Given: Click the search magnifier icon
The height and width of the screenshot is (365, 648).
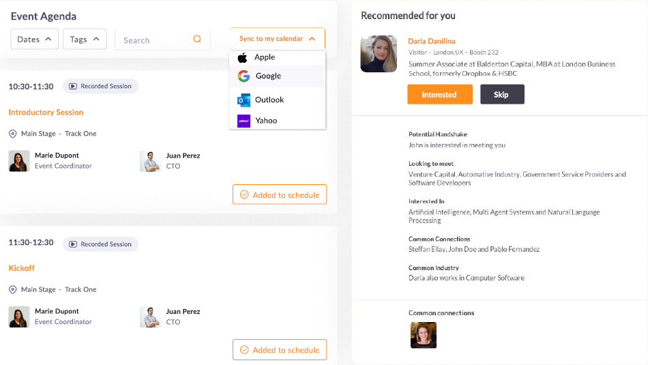Looking at the screenshot, I should [197, 40].
